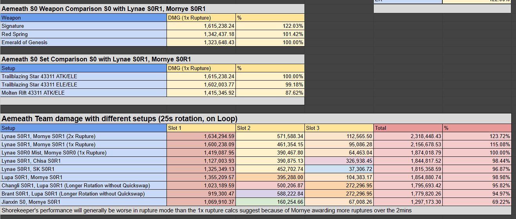The image size is (516, 219).
Task: Select Lynae S0R1, Mornye S0R1 (1x Rupture) row
Action: tap(83, 144)
